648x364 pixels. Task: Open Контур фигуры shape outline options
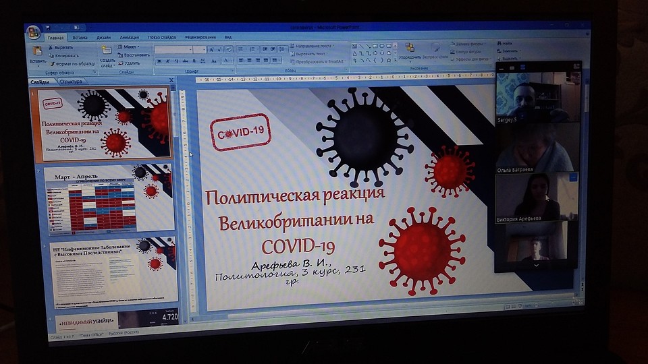click(466, 52)
